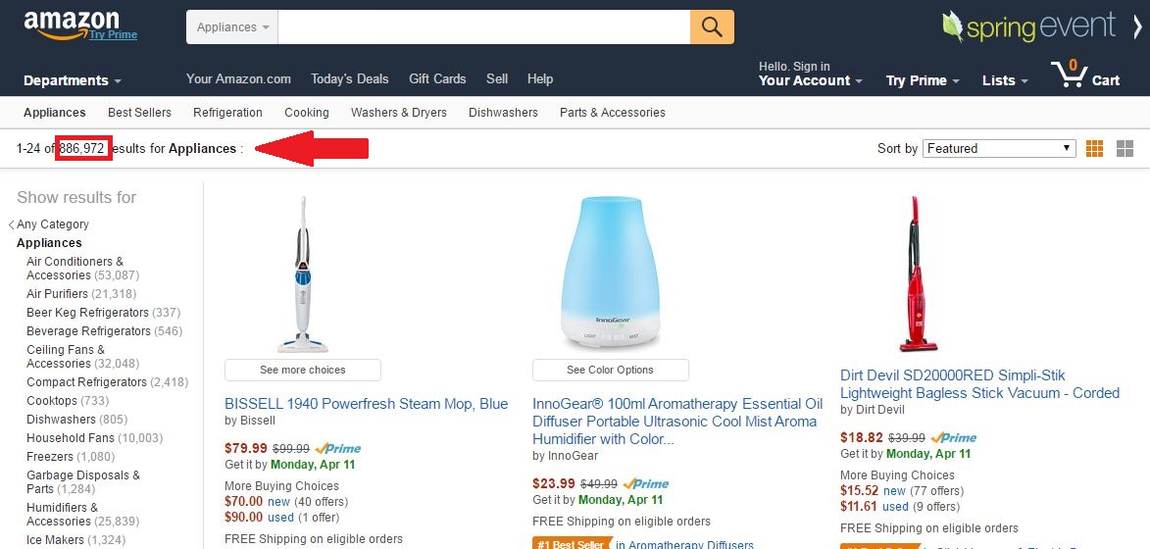
Task: Open the Appliances search category dropdown
Action: point(232,27)
